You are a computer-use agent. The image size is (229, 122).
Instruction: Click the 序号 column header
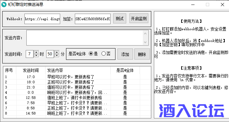click(10, 70)
